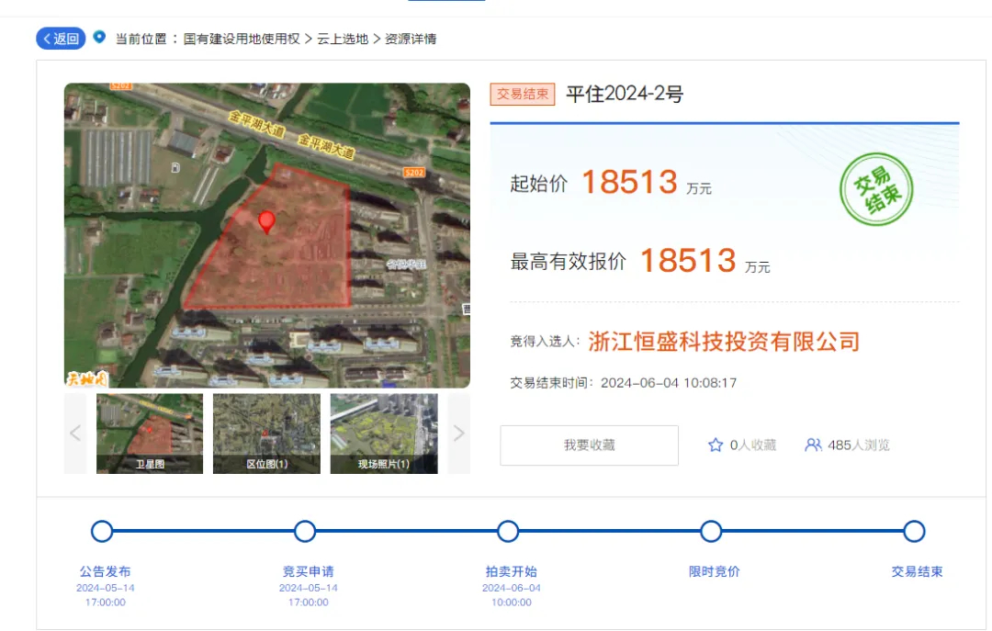Click the 公告发布 timeline node
992x631 pixels.
pos(102,531)
